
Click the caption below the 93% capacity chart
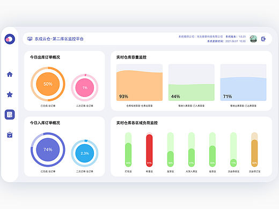pos(139,106)
